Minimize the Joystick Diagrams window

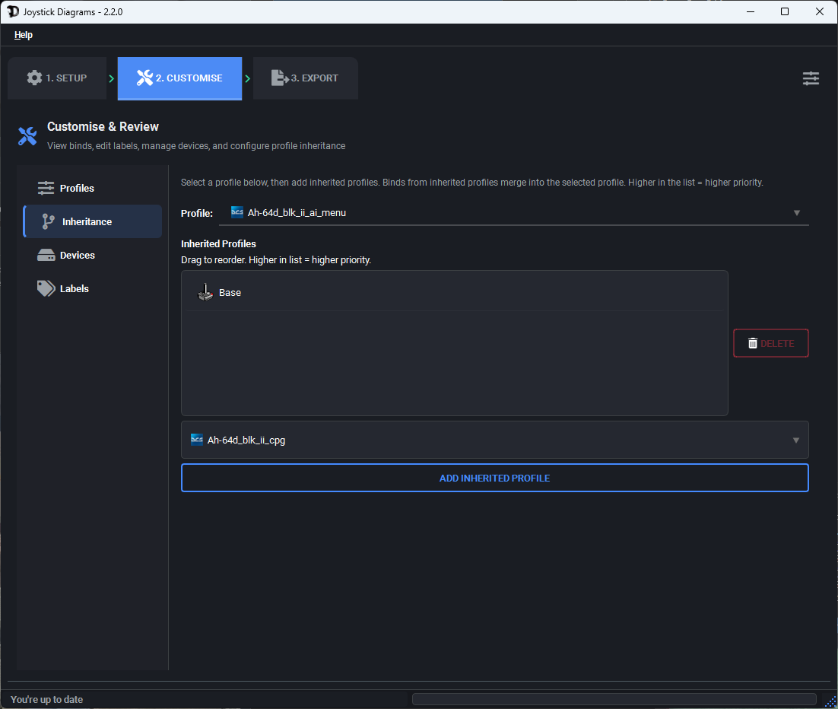coord(751,11)
